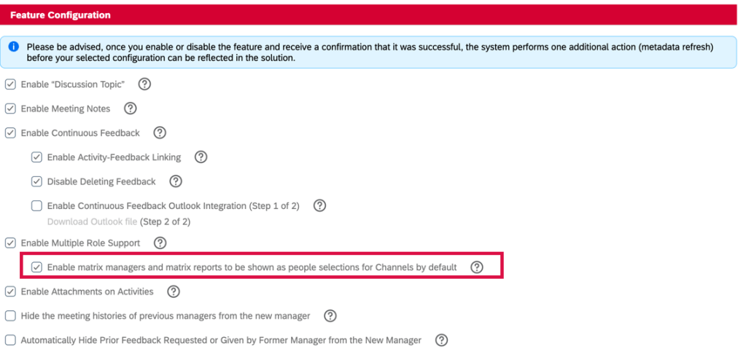Uncheck Enable "Discussion Topic" checkbox
The image size is (746, 351).
[x=10, y=84]
